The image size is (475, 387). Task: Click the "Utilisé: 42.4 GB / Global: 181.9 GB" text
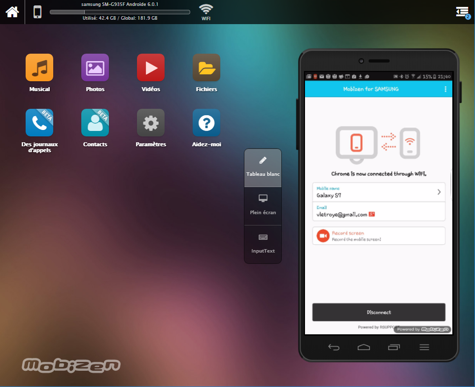pyautogui.click(x=120, y=18)
